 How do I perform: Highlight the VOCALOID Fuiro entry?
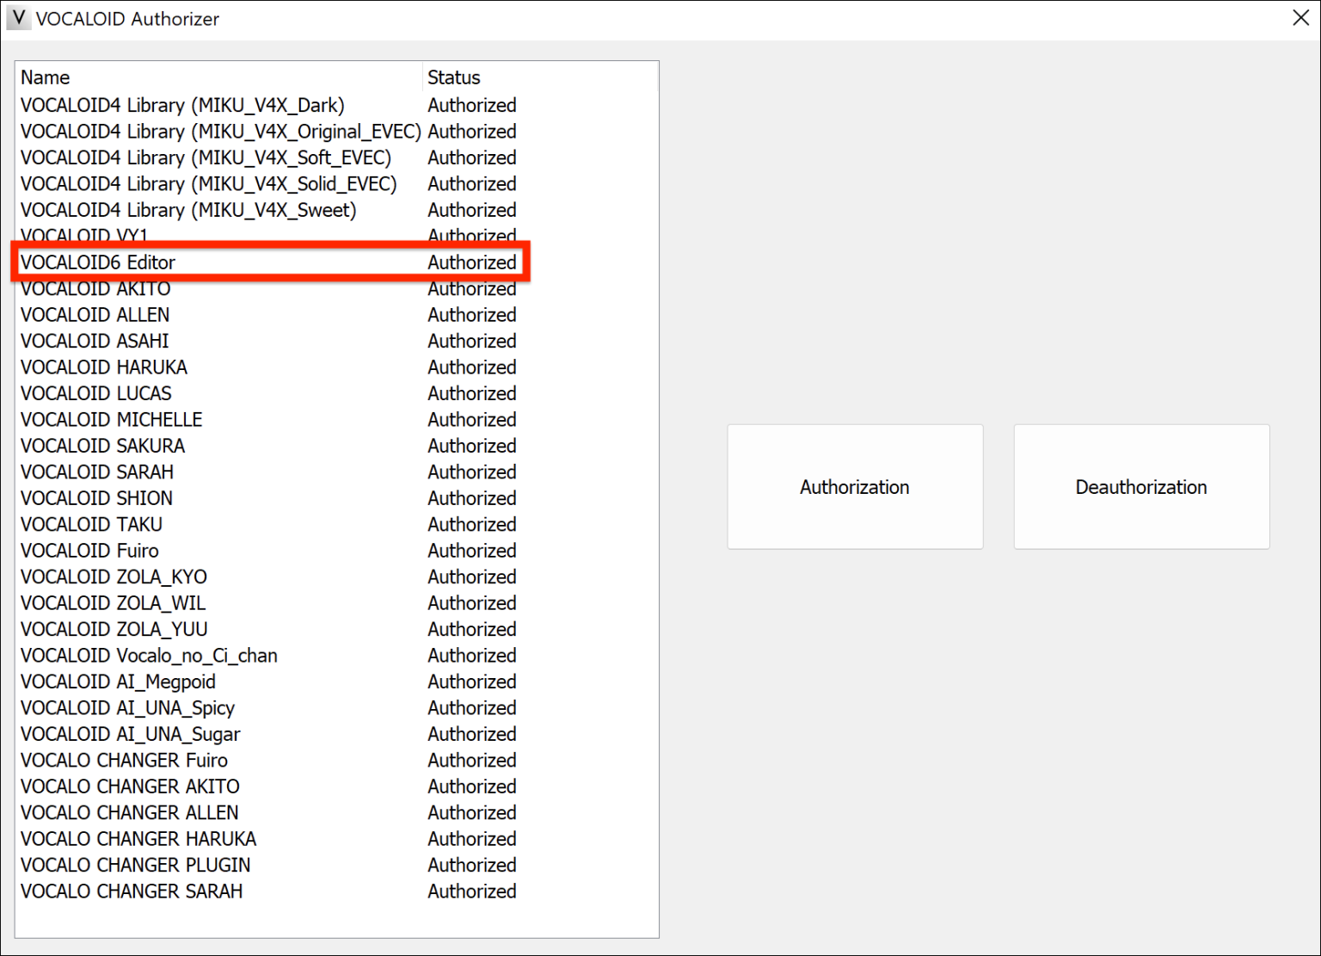[x=90, y=551]
